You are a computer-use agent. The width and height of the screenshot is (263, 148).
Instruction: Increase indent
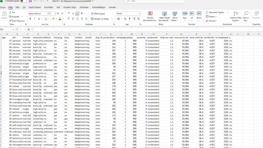(x=86, y=19)
